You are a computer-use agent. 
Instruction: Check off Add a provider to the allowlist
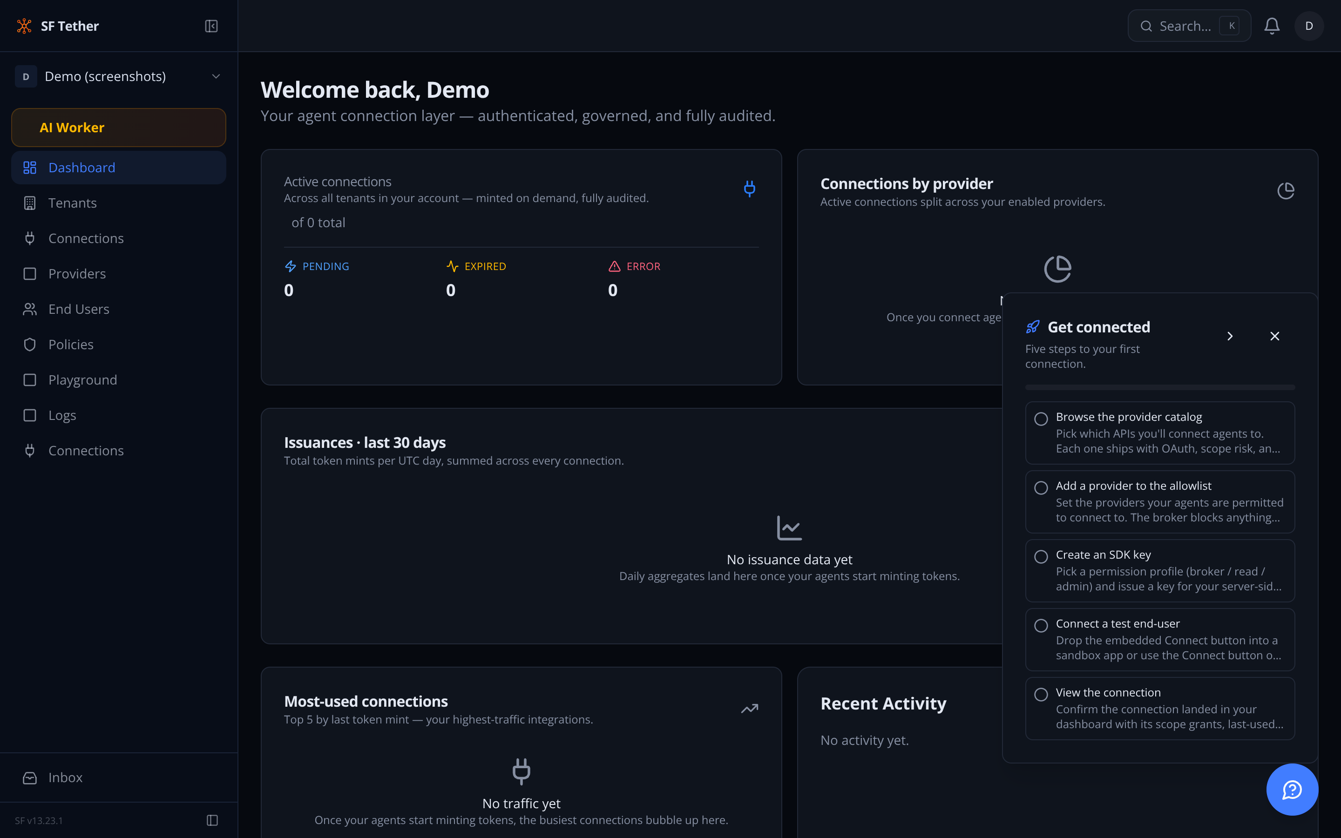1041,488
